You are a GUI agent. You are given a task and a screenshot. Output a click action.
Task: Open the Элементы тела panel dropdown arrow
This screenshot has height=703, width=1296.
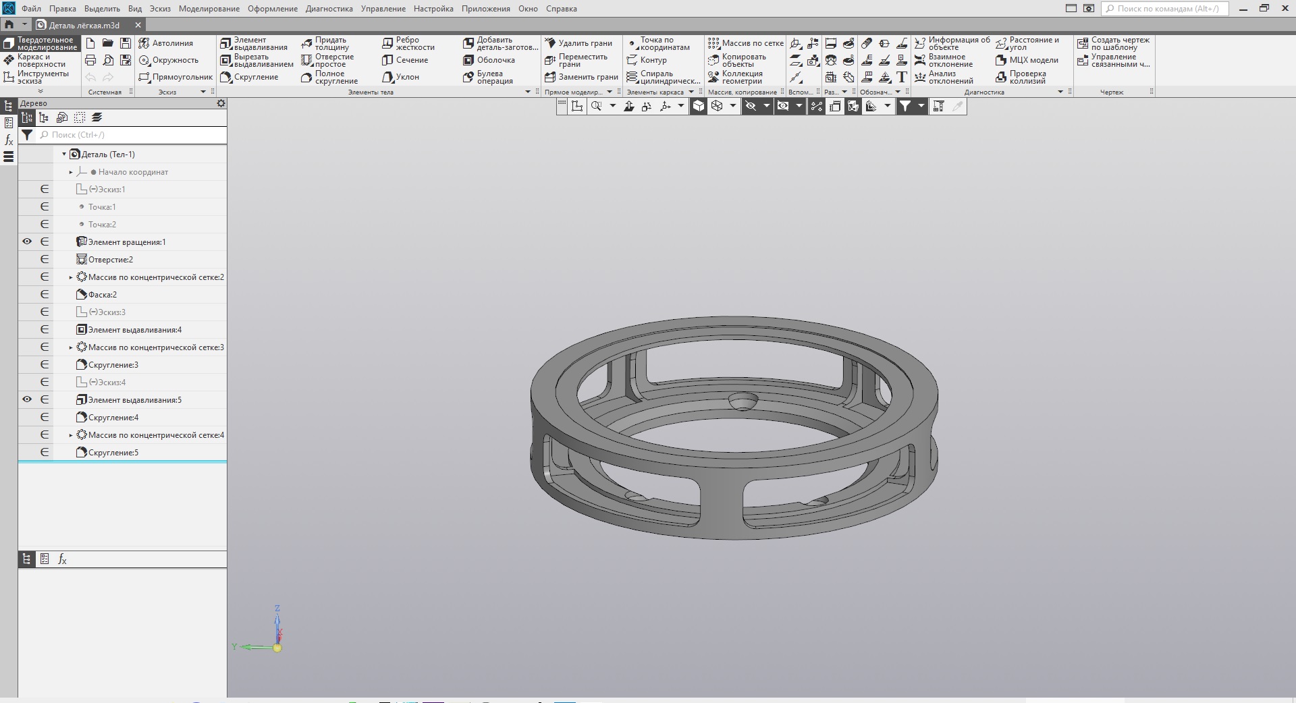528,92
